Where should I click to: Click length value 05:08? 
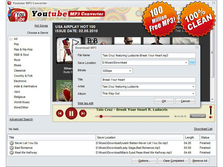click(187, 148)
